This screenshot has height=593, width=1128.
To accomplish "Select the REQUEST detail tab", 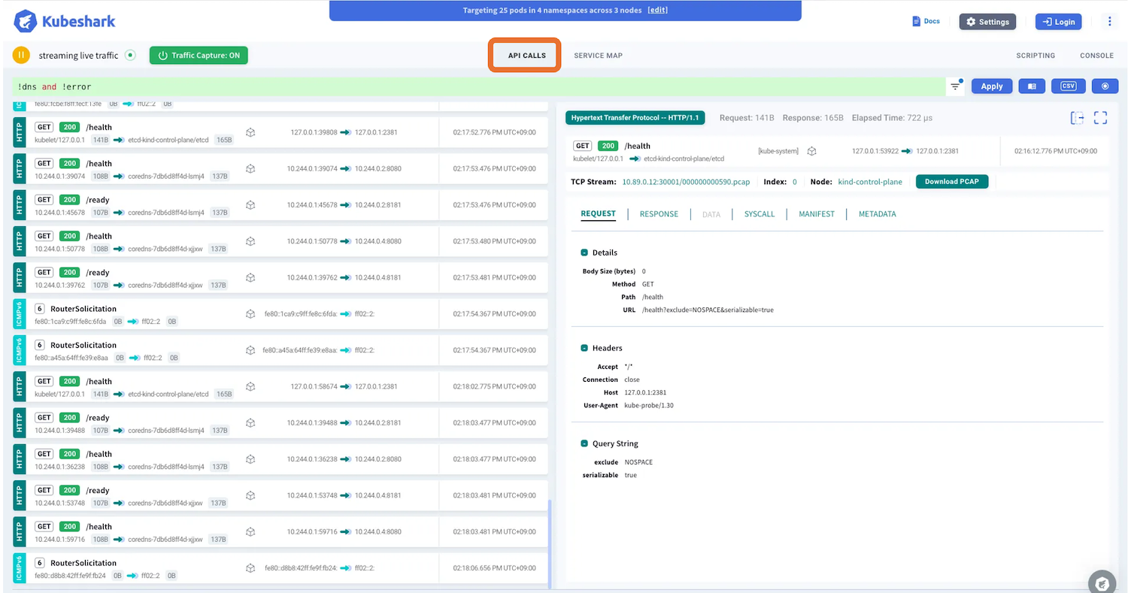I will 598,214.
